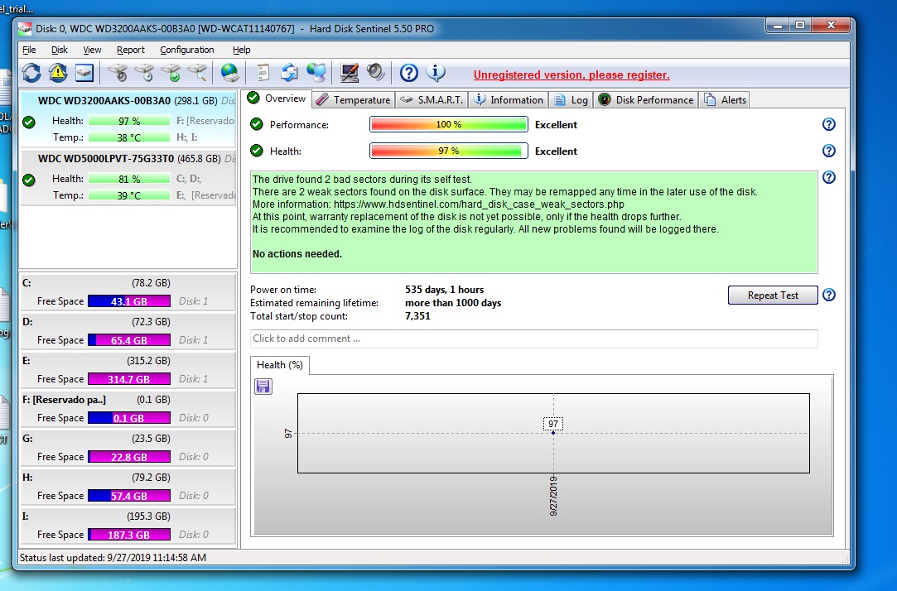
Task: Click the notepad report toolbar icon
Action: click(263, 73)
